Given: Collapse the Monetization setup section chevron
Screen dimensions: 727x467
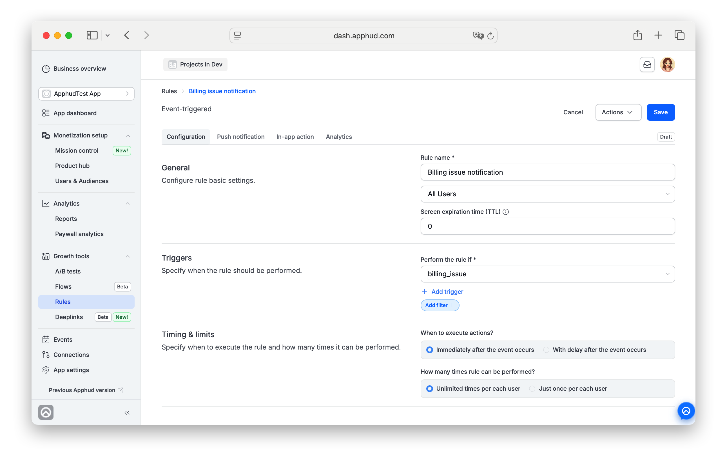Looking at the screenshot, I should 128,136.
